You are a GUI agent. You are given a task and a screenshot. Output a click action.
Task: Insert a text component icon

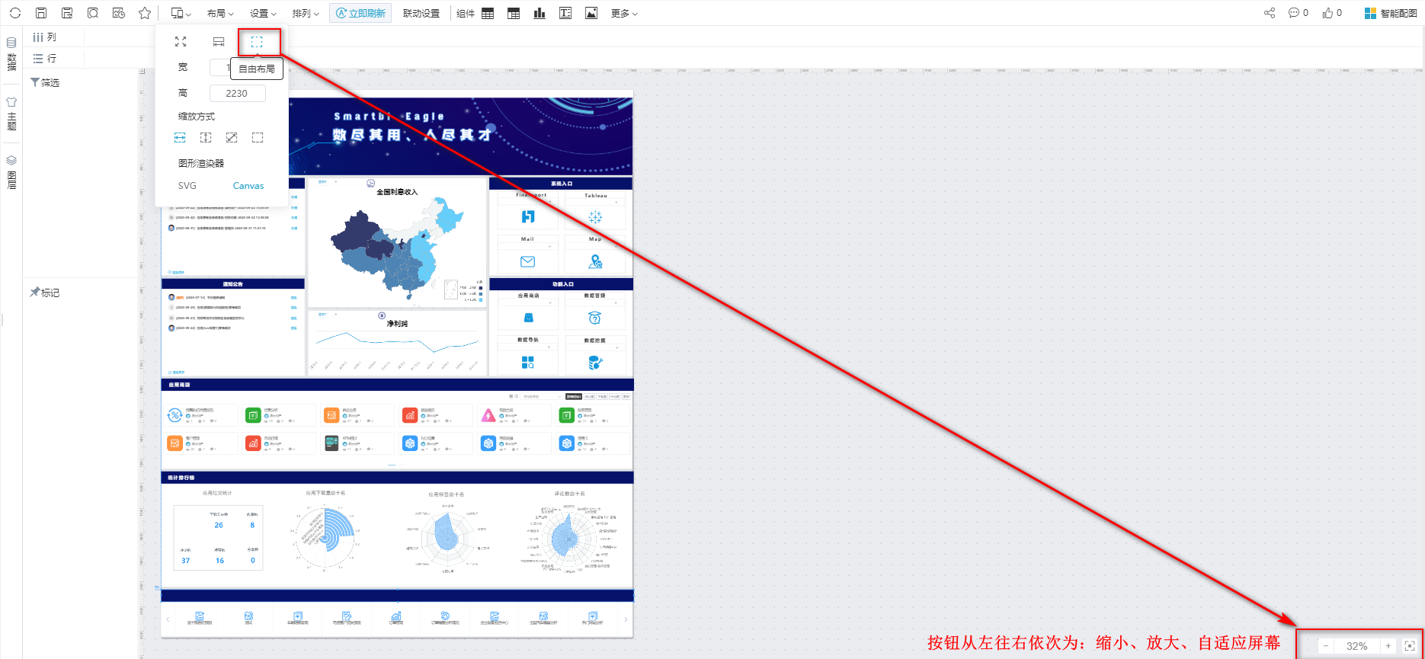point(565,13)
